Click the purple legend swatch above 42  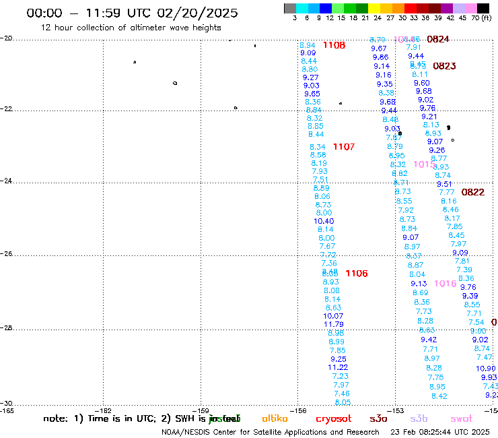447,8
